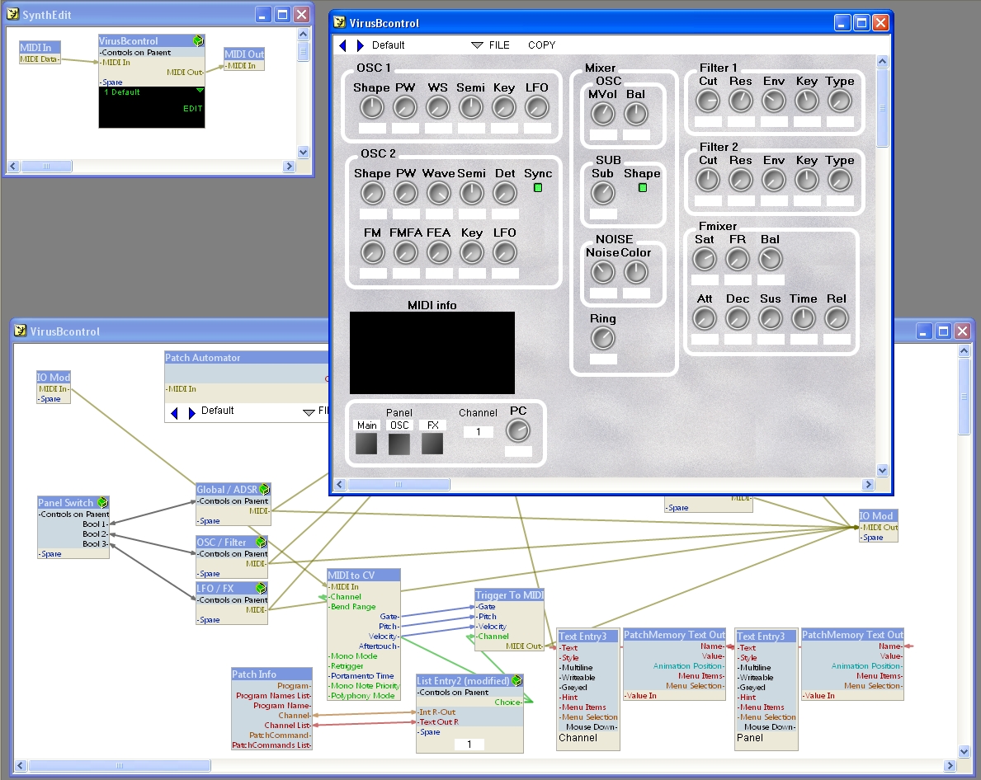Click the Mixer Bal knob
The image size is (981, 780).
coord(636,115)
